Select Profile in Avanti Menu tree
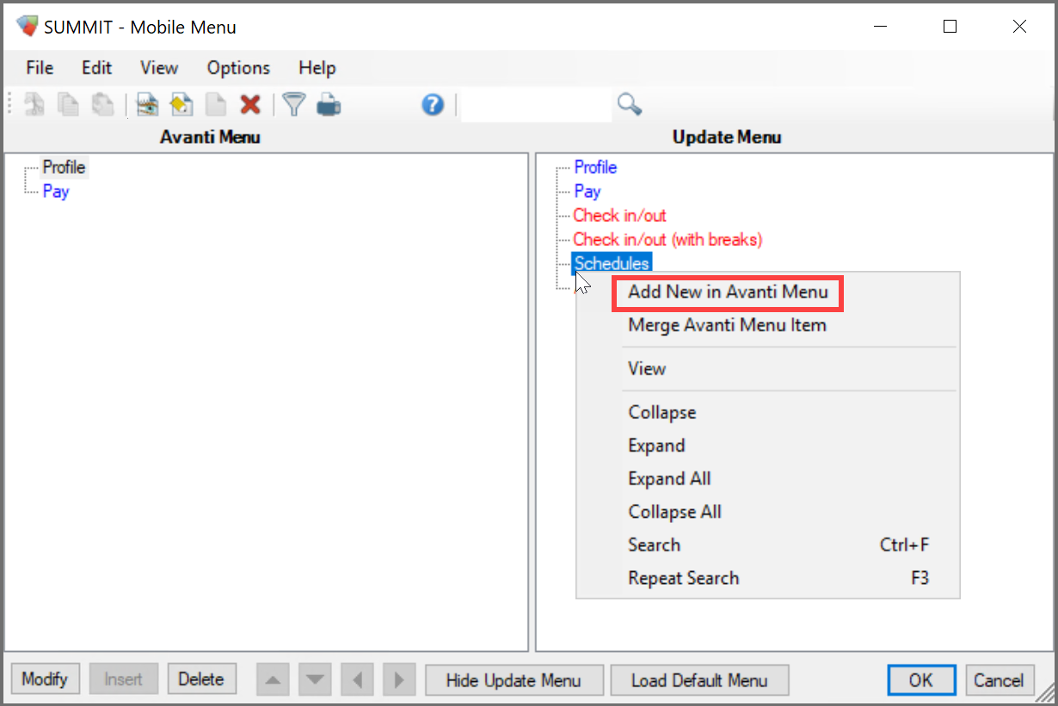This screenshot has height=706, width=1058. click(x=65, y=167)
